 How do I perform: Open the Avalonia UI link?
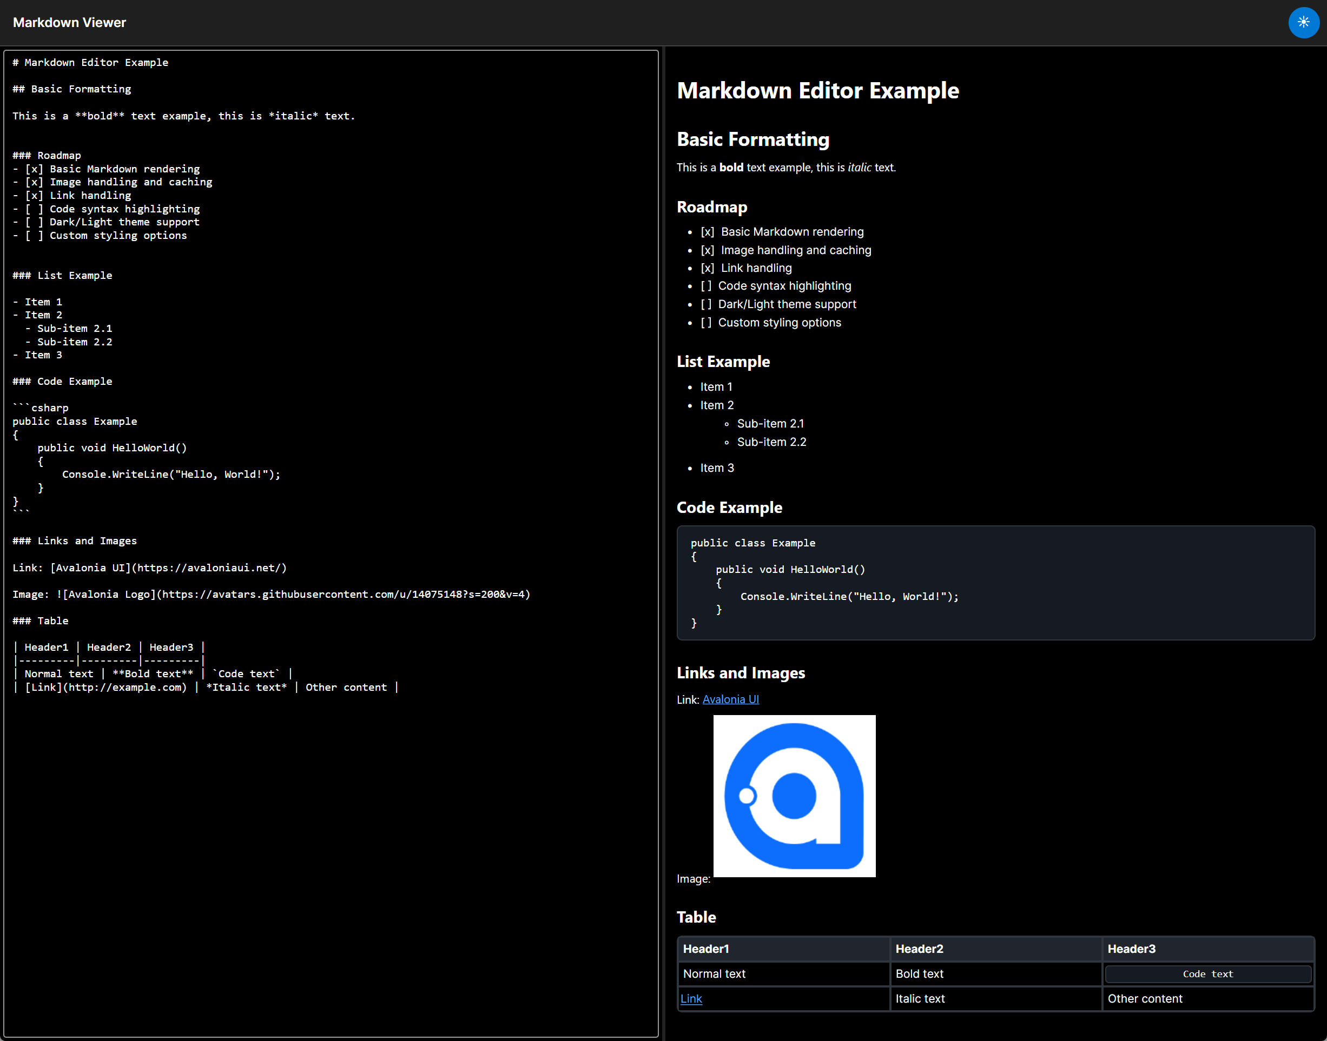click(730, 699)
